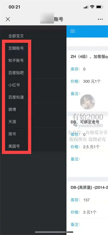108x235 pixels.
Task: Select 微博 in the side menu
Action: 12,109
